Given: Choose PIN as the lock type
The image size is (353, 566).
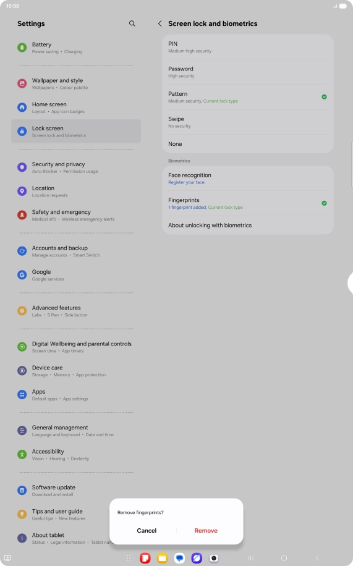Looking at the screenshot, I should (248, 47).
